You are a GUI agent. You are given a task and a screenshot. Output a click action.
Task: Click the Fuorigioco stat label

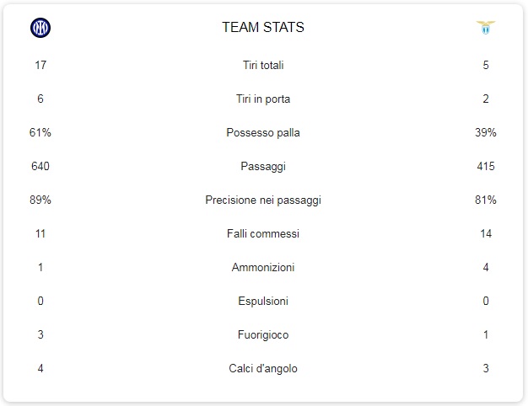coord(263,334)
